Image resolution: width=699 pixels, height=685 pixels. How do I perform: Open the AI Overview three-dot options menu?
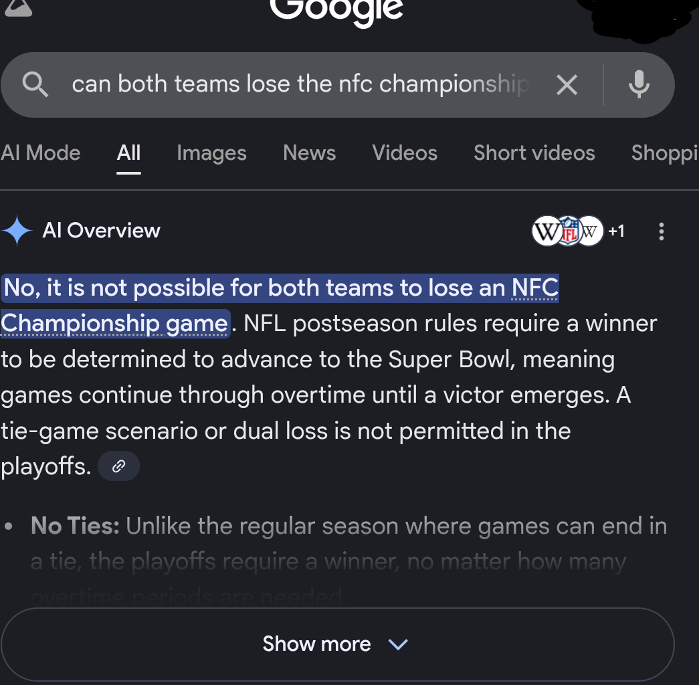click(661, 231)
